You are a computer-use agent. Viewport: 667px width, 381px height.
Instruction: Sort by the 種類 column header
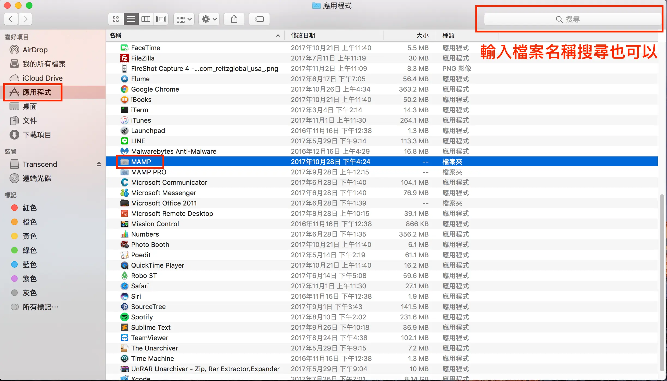point(468,35)
